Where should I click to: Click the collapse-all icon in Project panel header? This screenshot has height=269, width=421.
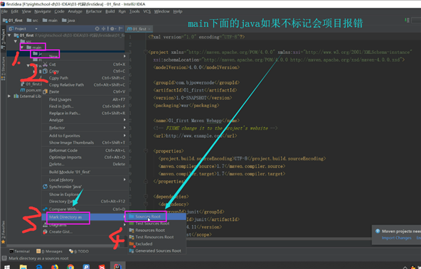coord(103,28)
